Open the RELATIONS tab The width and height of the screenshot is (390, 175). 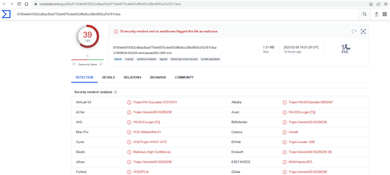pos(132,77)
